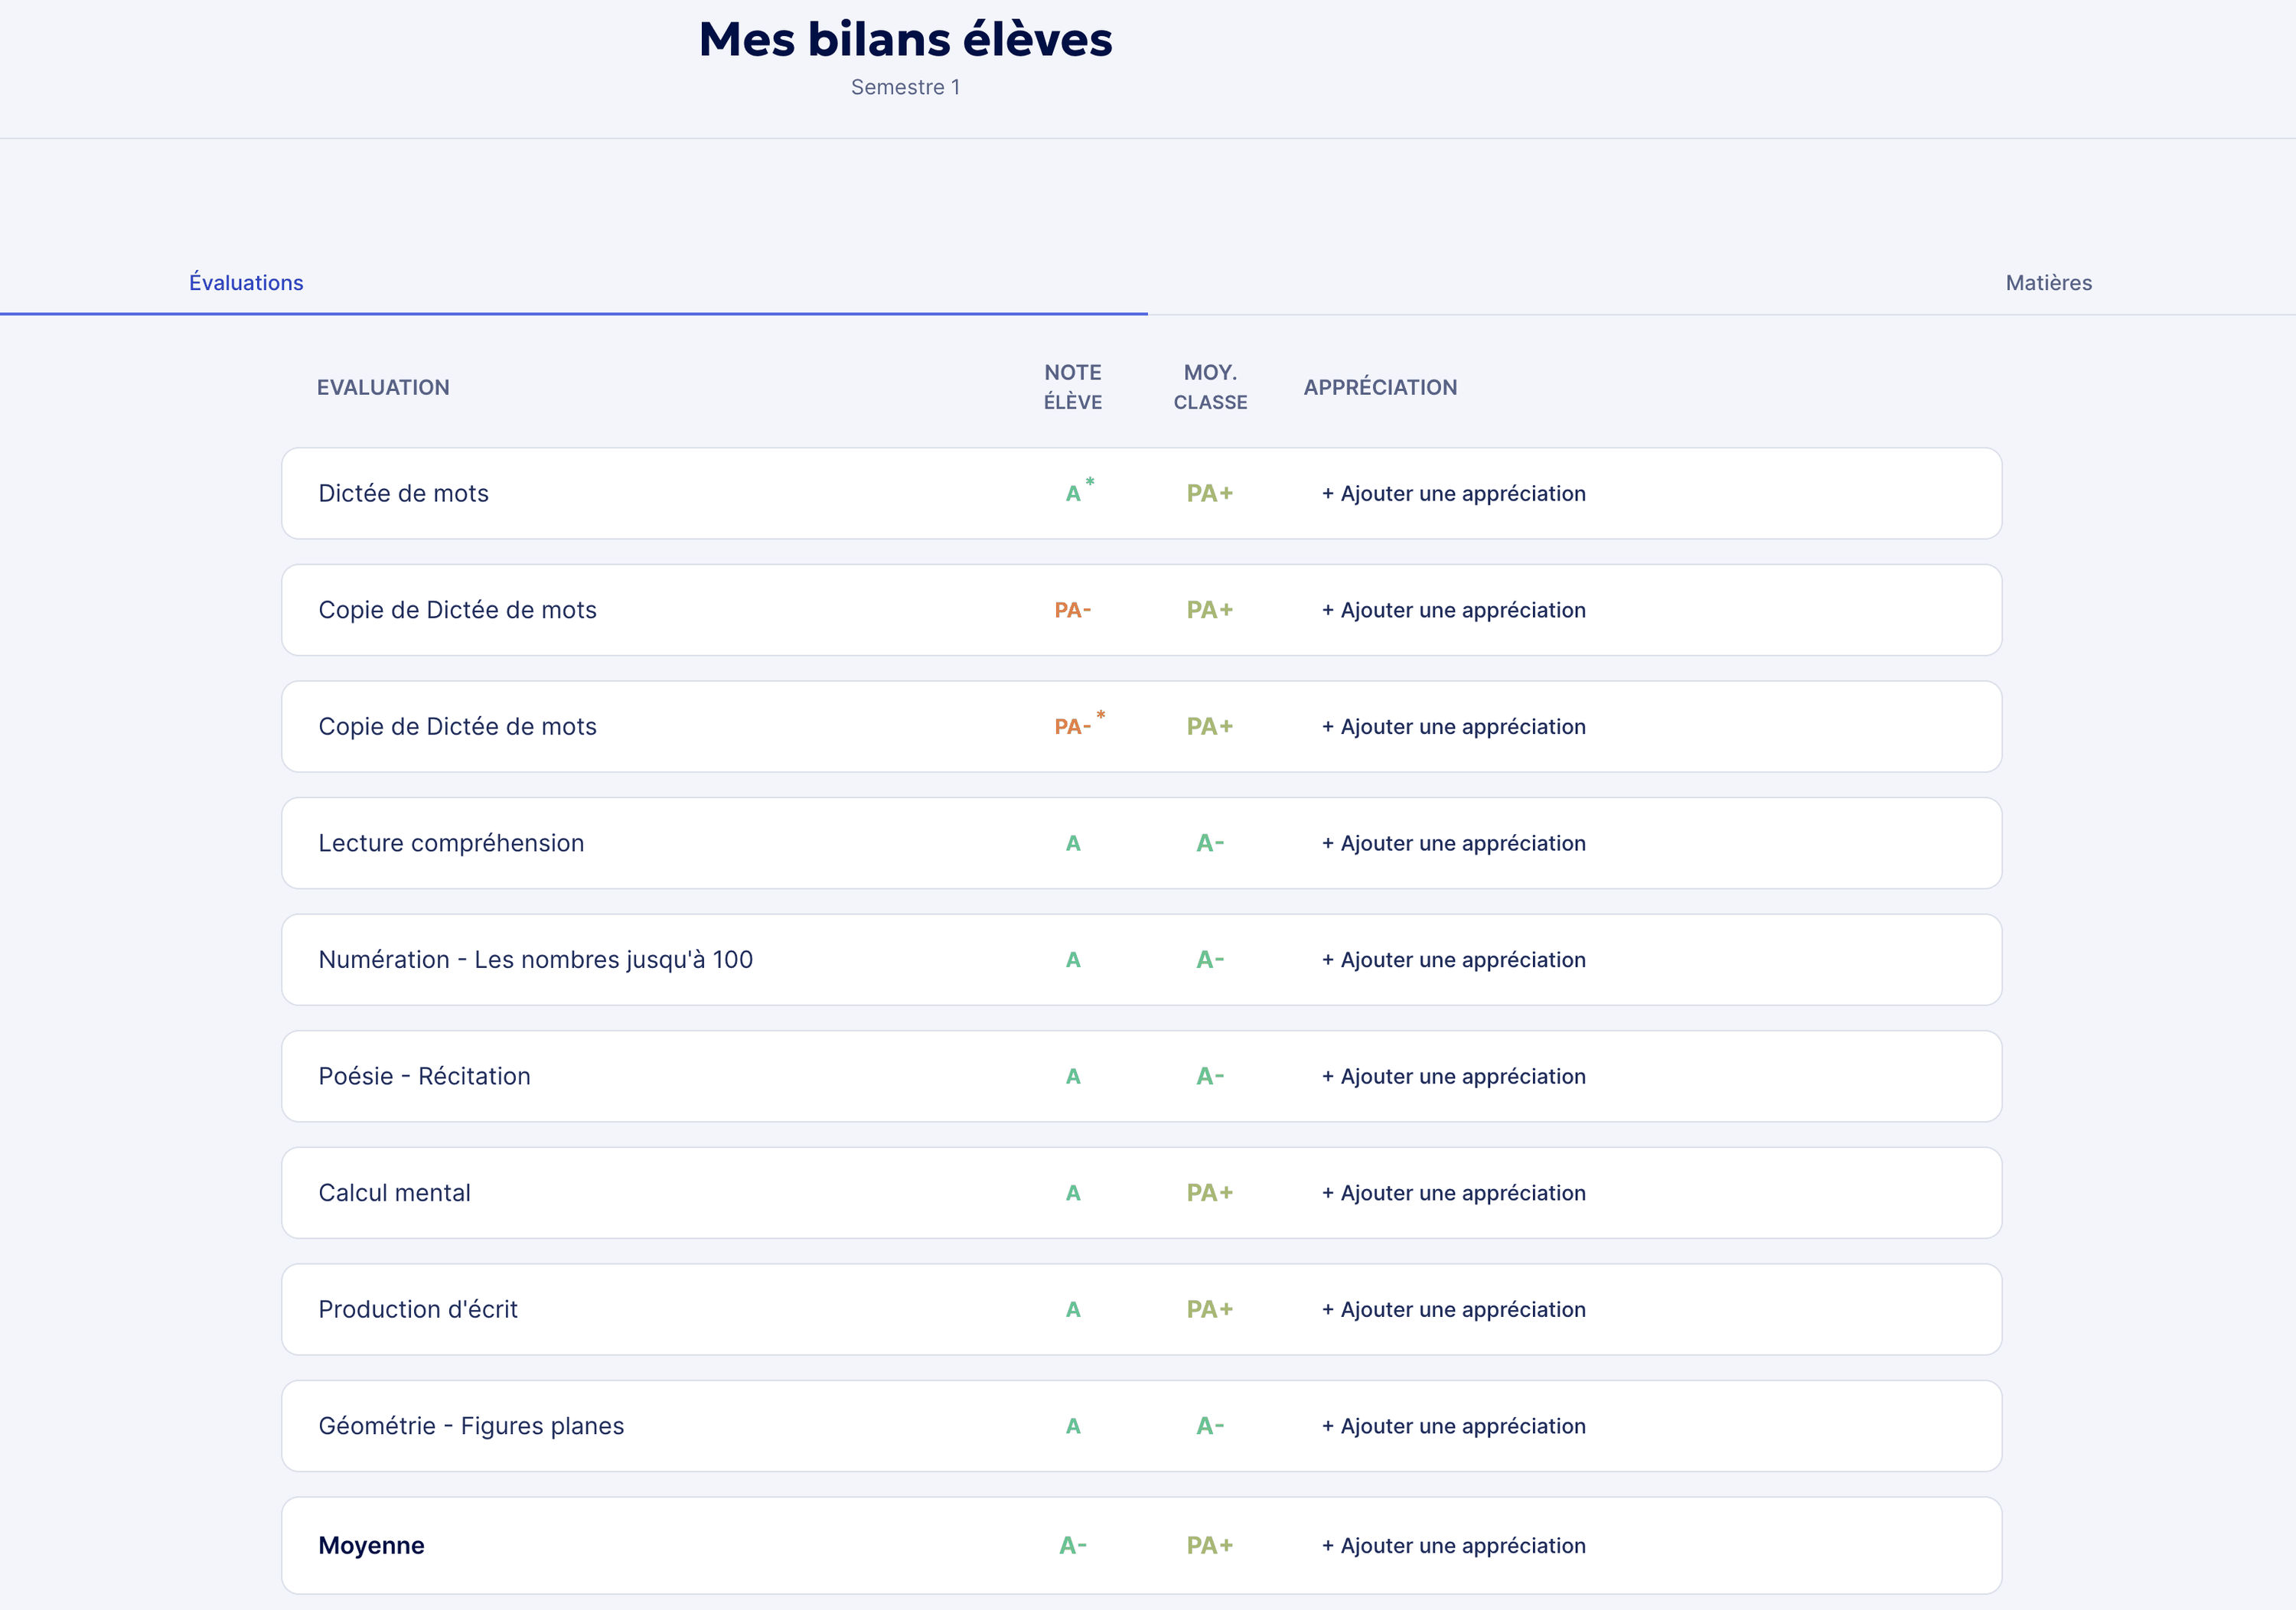Click Ajouter une appréciation for Calcul mental
2296x1610 pixels.
pyautogui.click(x=1453, y=1192)
